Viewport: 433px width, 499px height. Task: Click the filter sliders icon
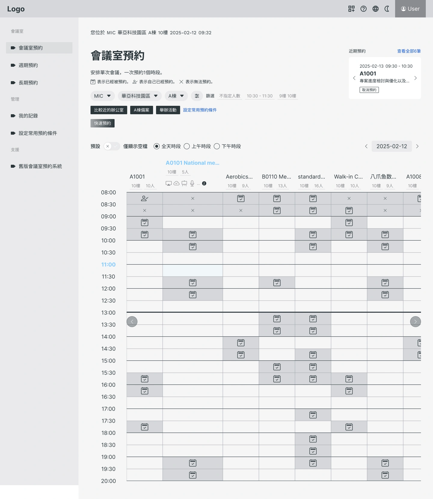pos(197,96)
